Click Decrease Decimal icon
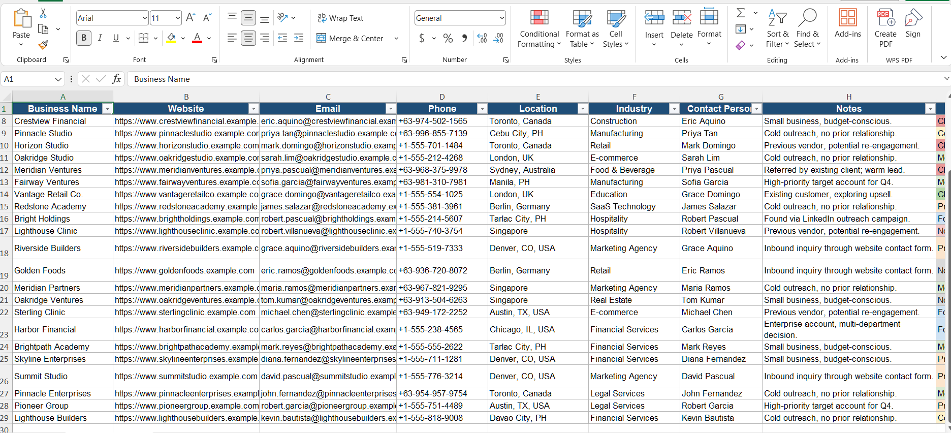Image resolution: width=951 pixels, height=433 pixels. tap(498, 38)
